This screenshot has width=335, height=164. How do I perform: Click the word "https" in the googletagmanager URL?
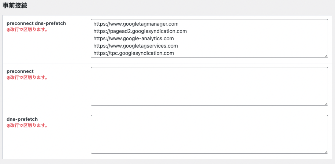click(x=100, y=24)
